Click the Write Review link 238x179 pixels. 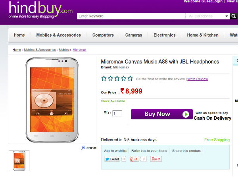(x=198, y=79)
